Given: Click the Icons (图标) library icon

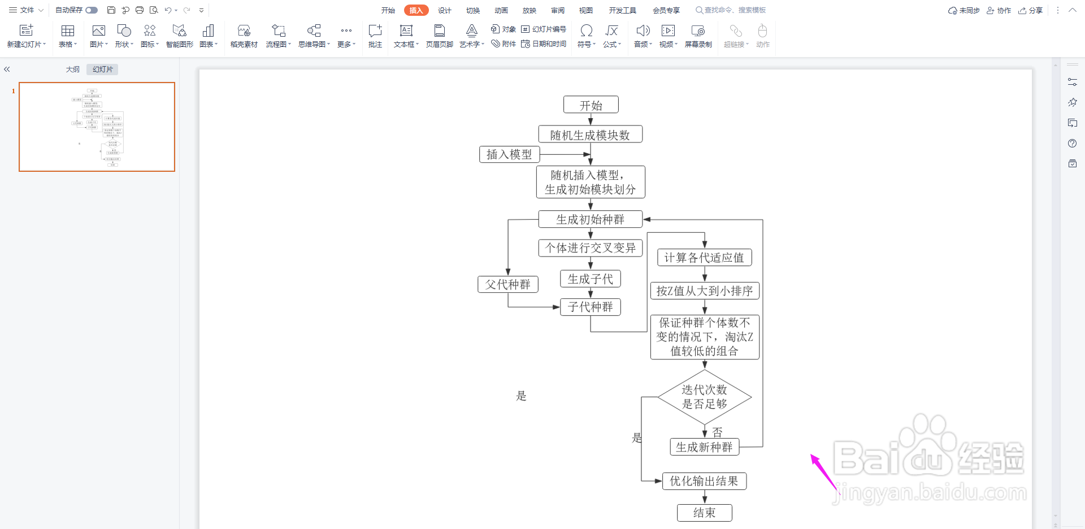Looking at the screenshot, I should coord(150,31).
